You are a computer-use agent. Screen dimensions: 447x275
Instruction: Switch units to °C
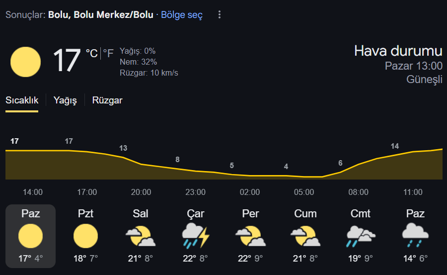(92, 53)
